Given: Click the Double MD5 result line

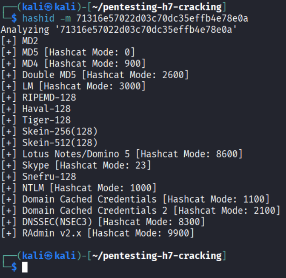Looking at the screenshot, I should [x=95, y=75].
